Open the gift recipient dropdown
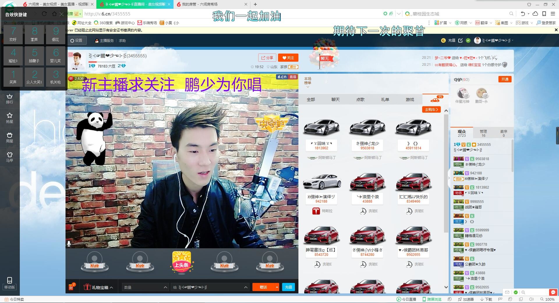This screenshot has height=303, width=559. 210,287
